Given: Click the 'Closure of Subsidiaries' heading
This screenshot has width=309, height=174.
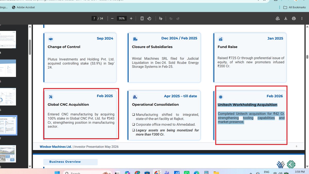Looking at the screenshot, I should [152, 47].
